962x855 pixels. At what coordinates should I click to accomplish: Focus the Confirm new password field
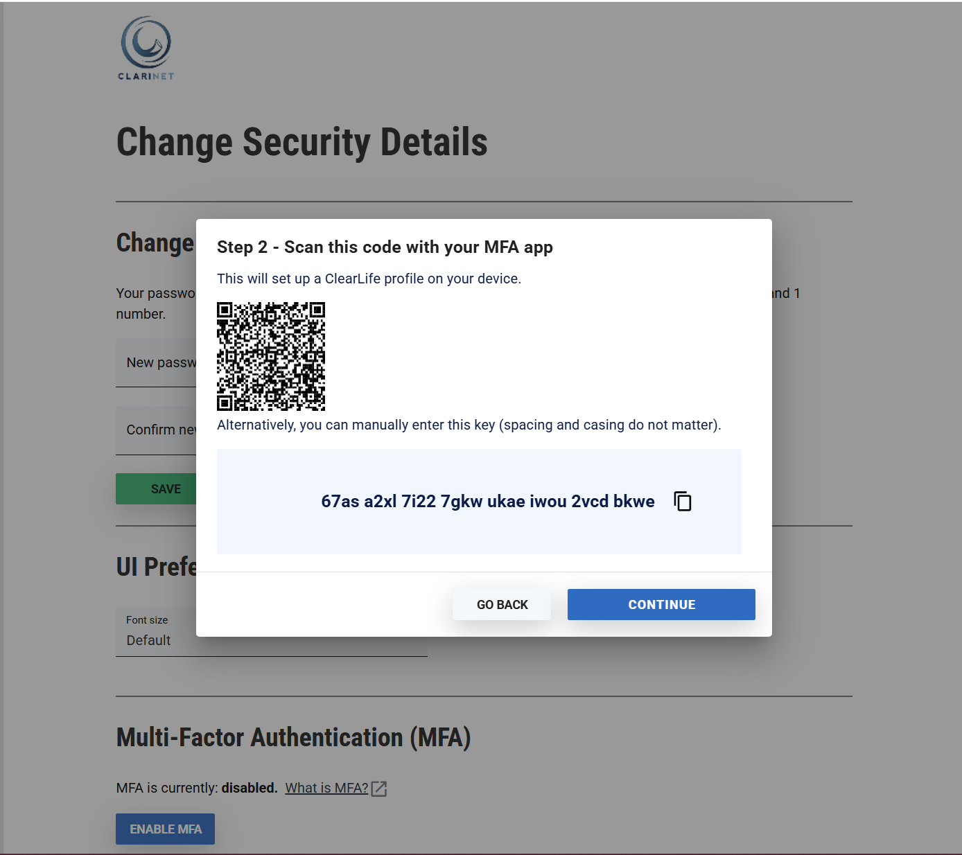[x=157, y=430]
